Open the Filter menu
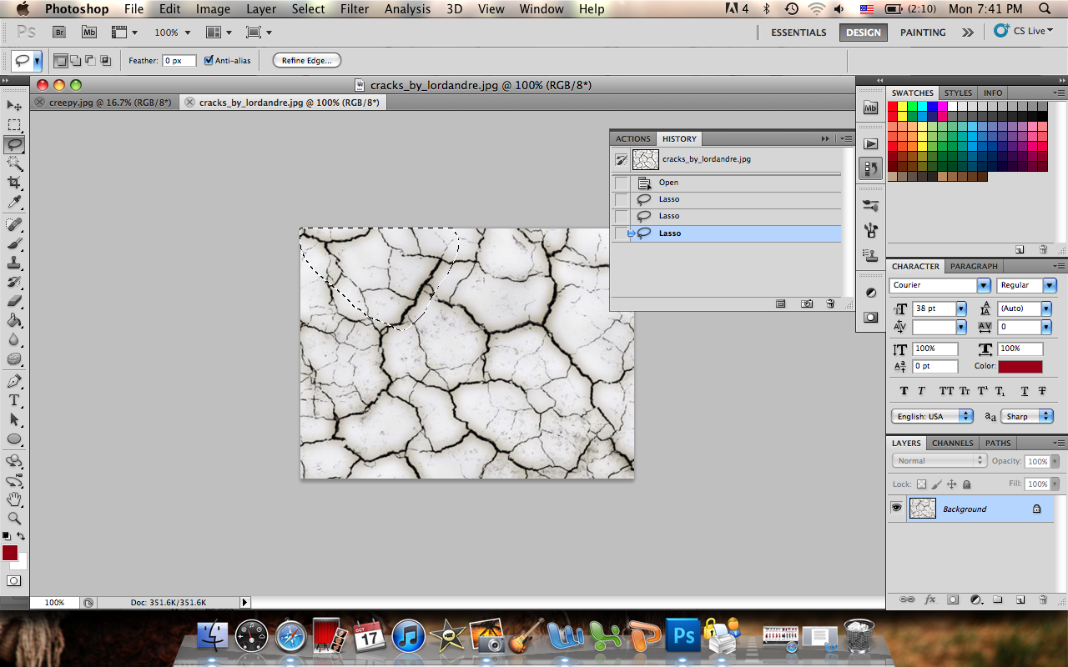 [355, 9]
